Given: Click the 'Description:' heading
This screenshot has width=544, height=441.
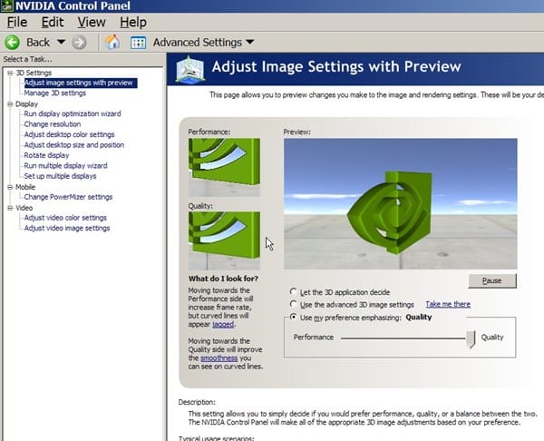Looking at the screenshot, I should pos(197,403).
